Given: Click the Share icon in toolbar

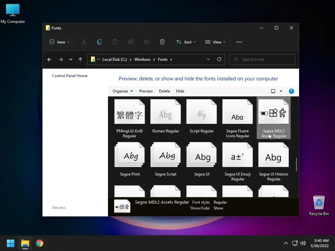Looking at the screenshot, I should pyautogui.click(x=147, y=42).
